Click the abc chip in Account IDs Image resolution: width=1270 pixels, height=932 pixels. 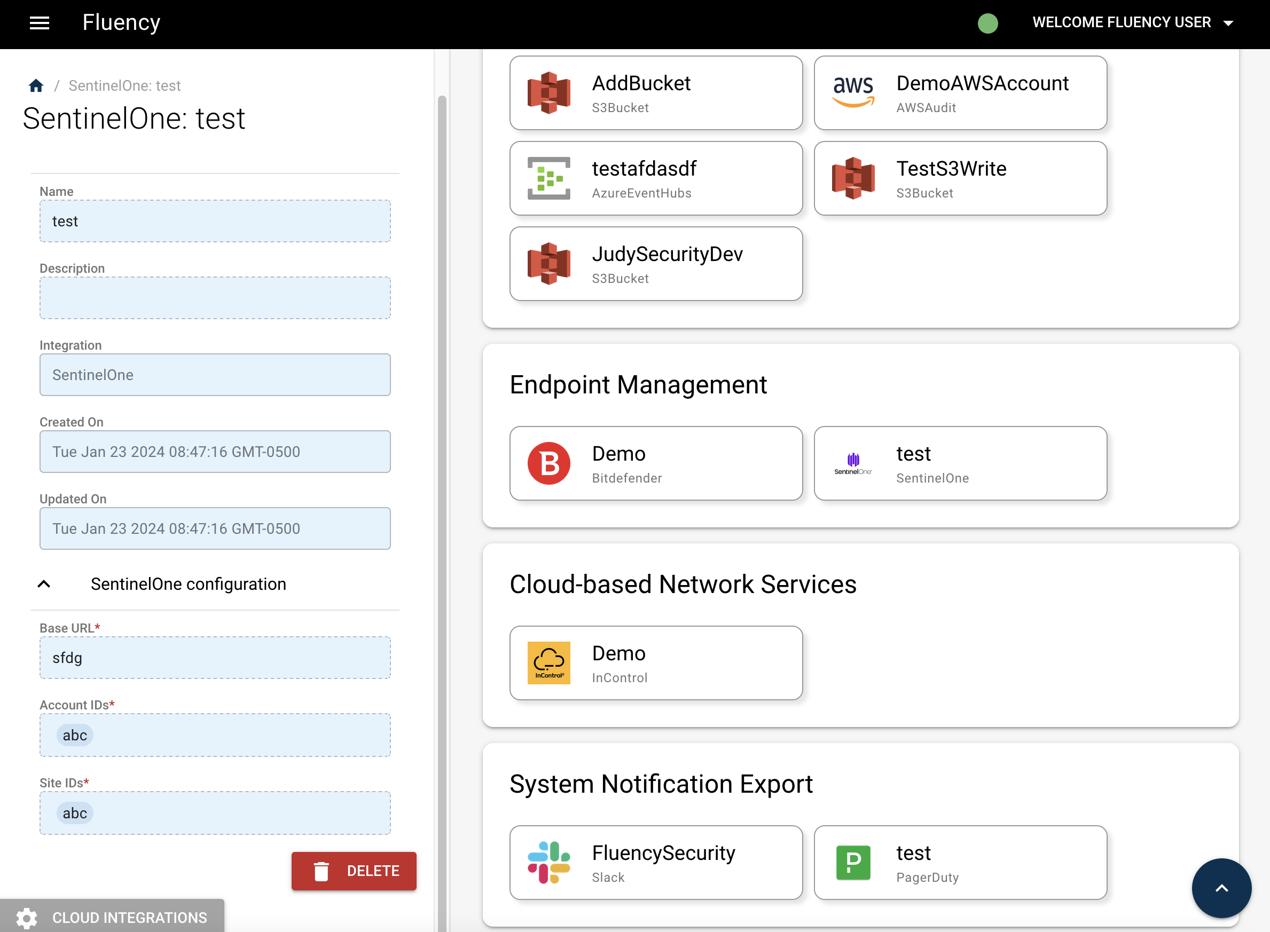tap(75, 735)
